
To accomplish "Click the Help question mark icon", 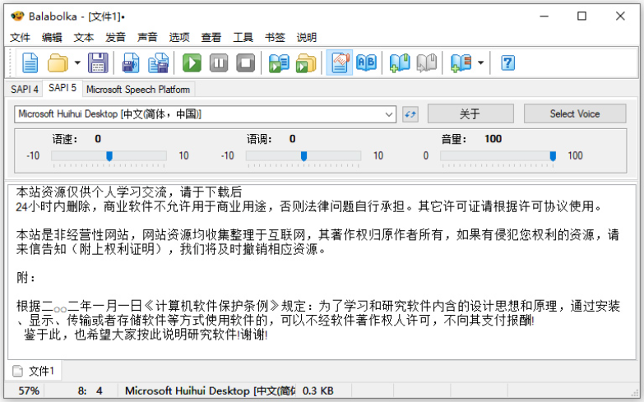I will [x=507, y=62].
